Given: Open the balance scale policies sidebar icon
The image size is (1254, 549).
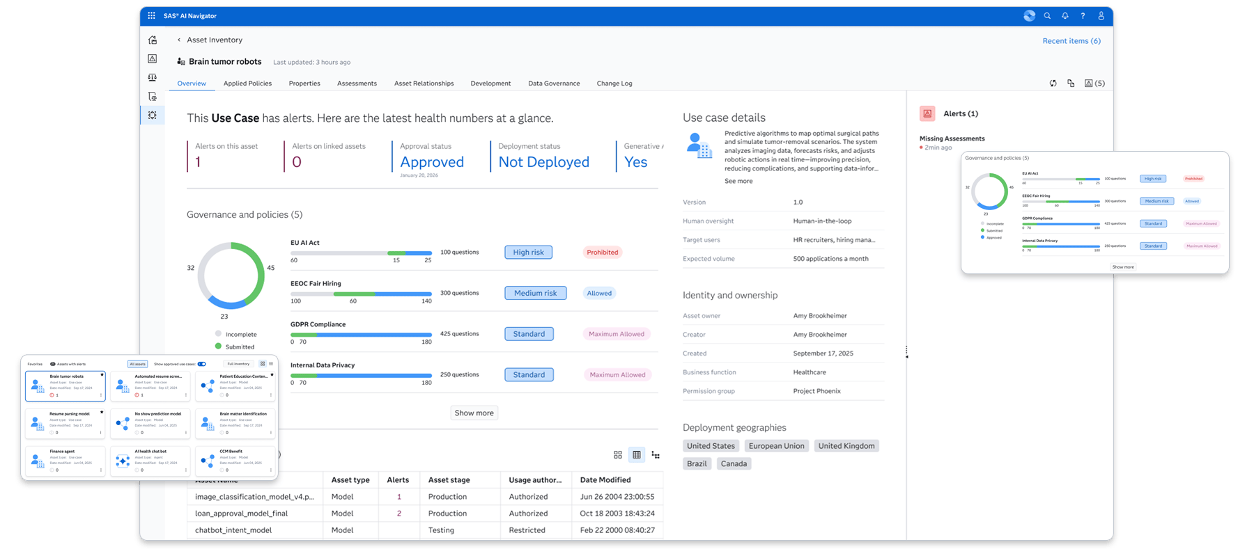Looking at the screenshot, I should (153, 77).
